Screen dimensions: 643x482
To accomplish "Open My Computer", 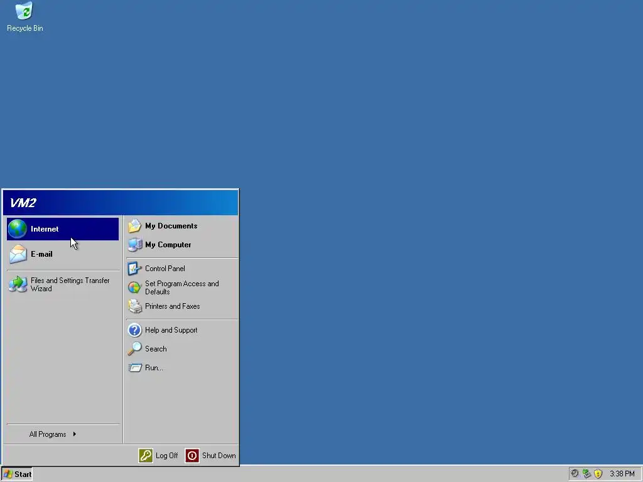I will pos(182,245).
